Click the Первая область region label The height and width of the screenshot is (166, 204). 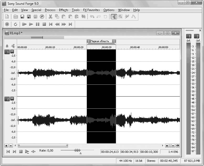click(x=100, y=41)
